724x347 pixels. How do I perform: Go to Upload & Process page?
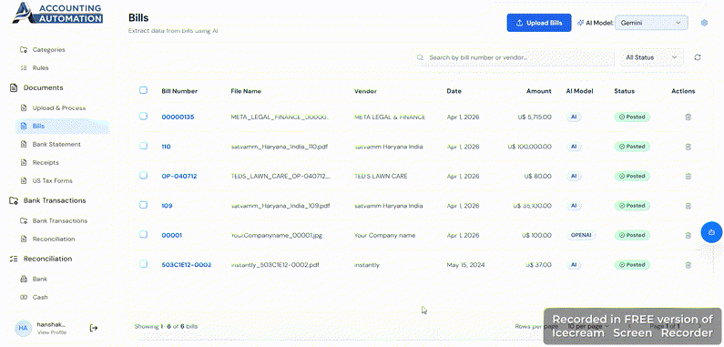click(x=59, y=108)
